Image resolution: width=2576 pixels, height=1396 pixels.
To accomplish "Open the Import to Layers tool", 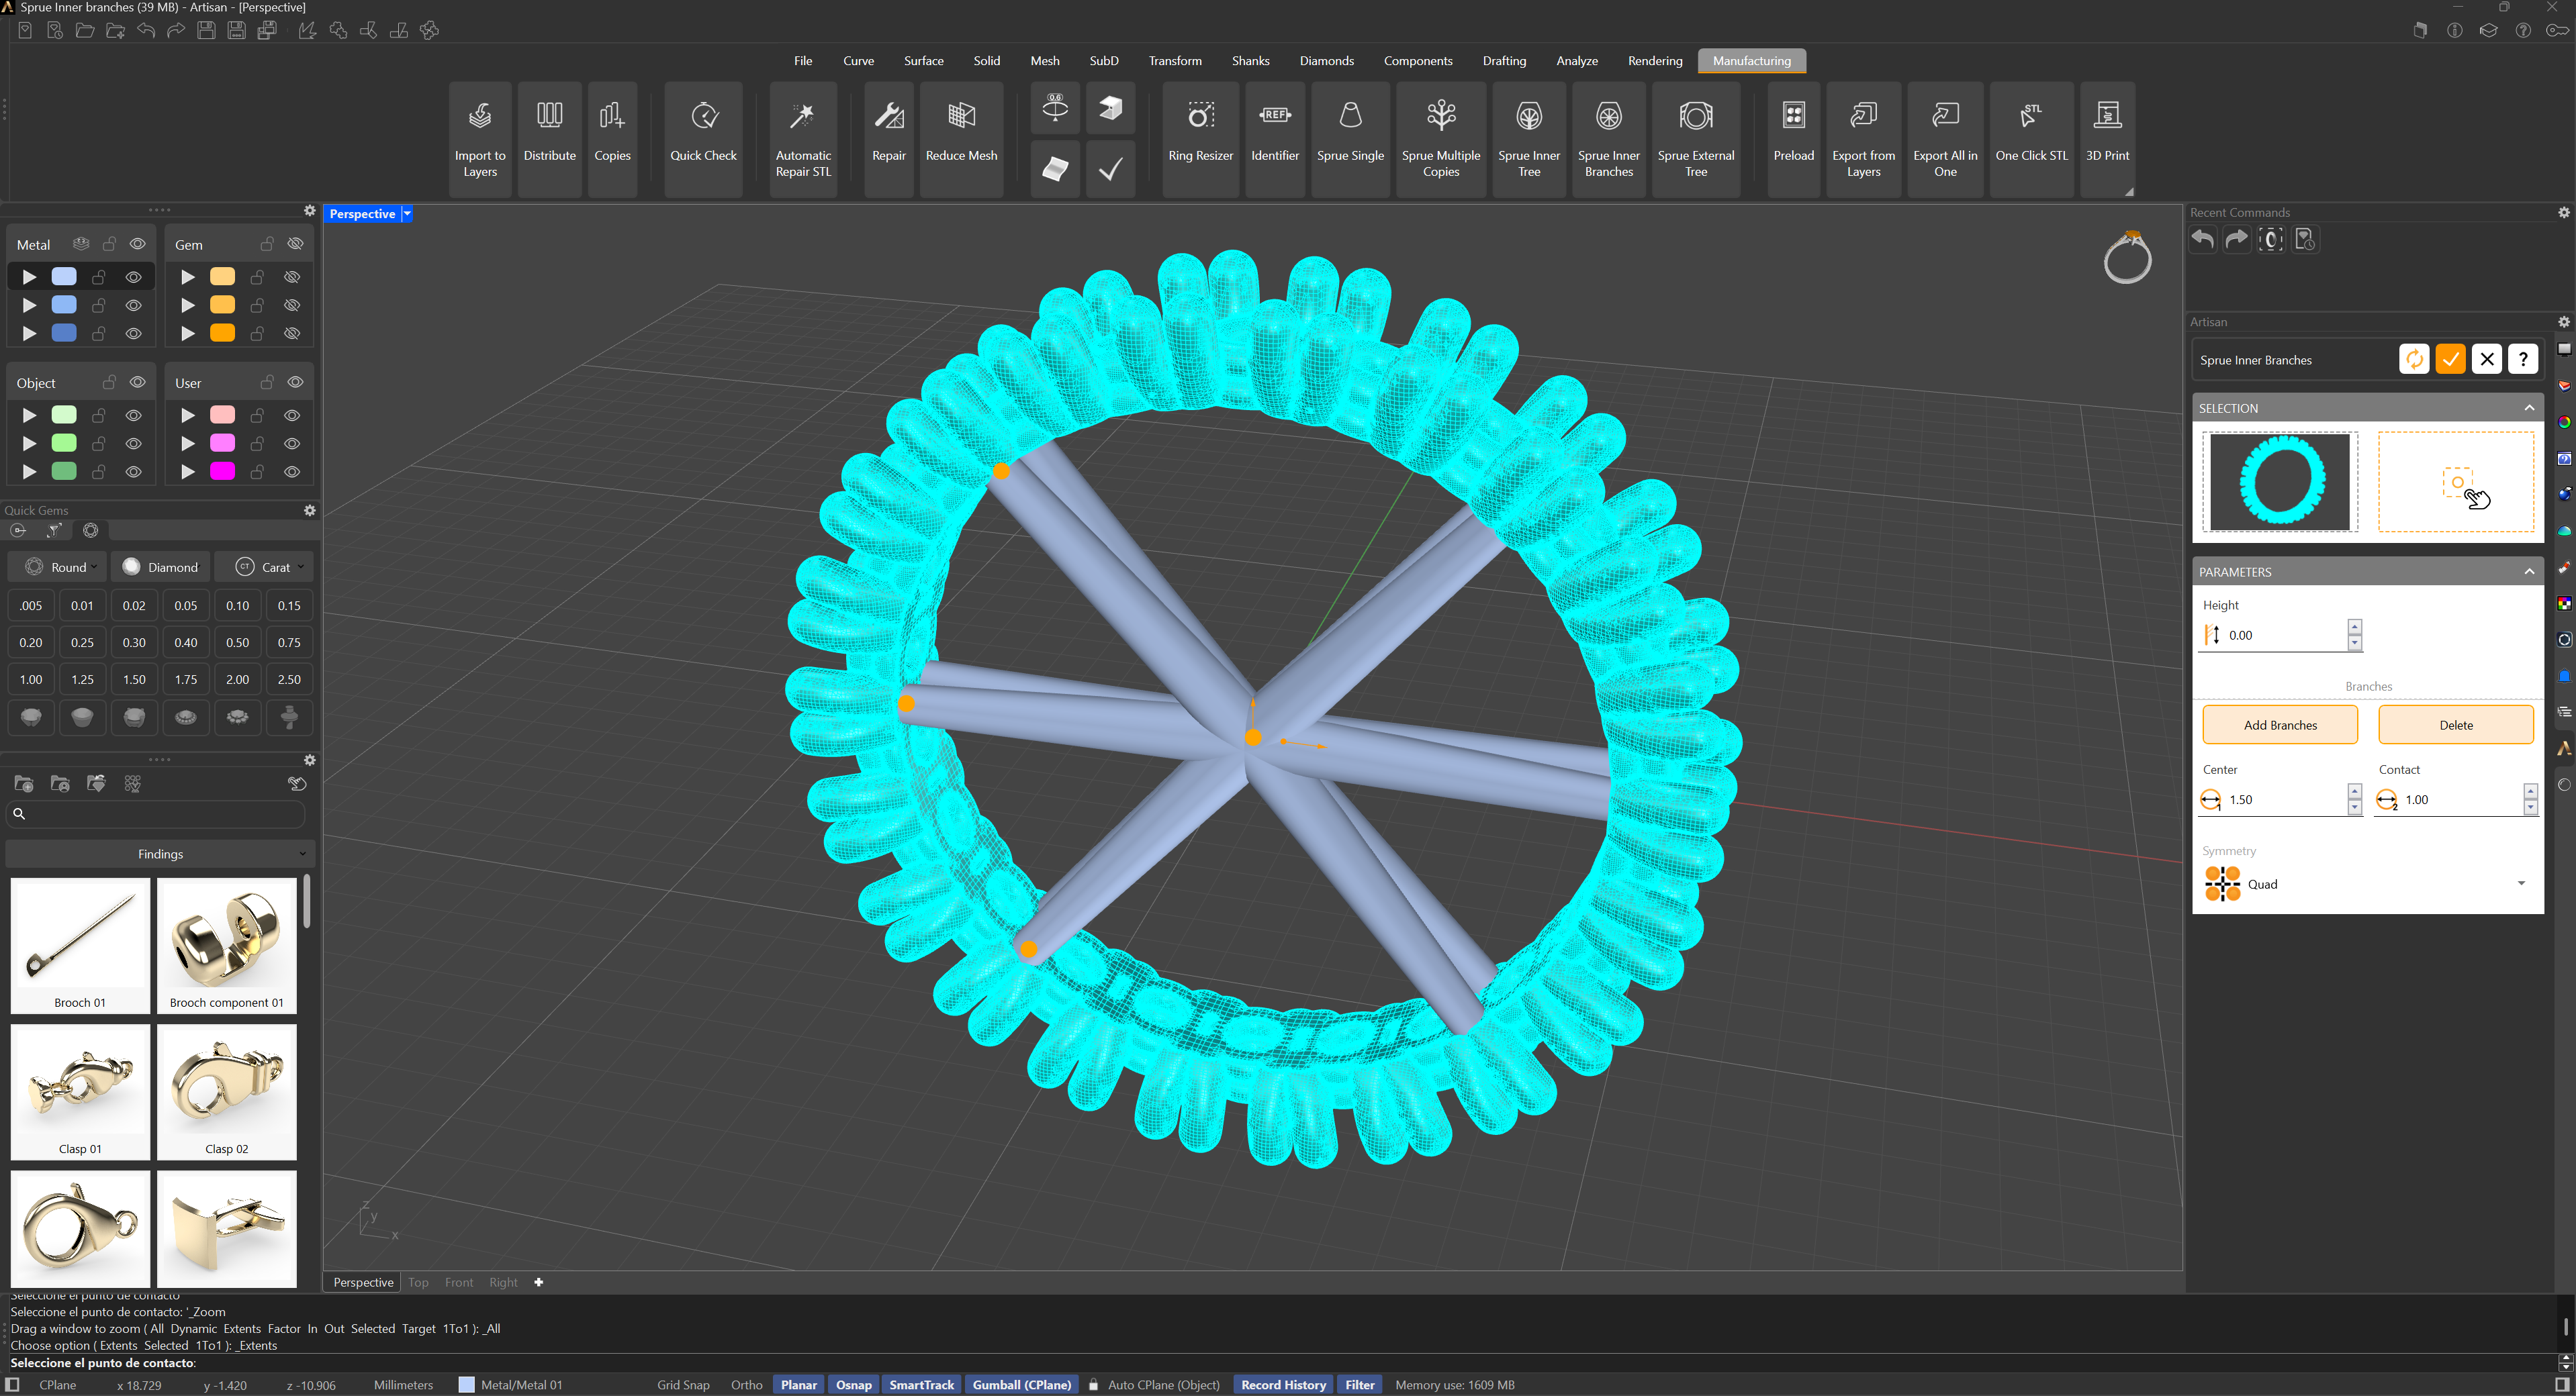I will point(480,139).
